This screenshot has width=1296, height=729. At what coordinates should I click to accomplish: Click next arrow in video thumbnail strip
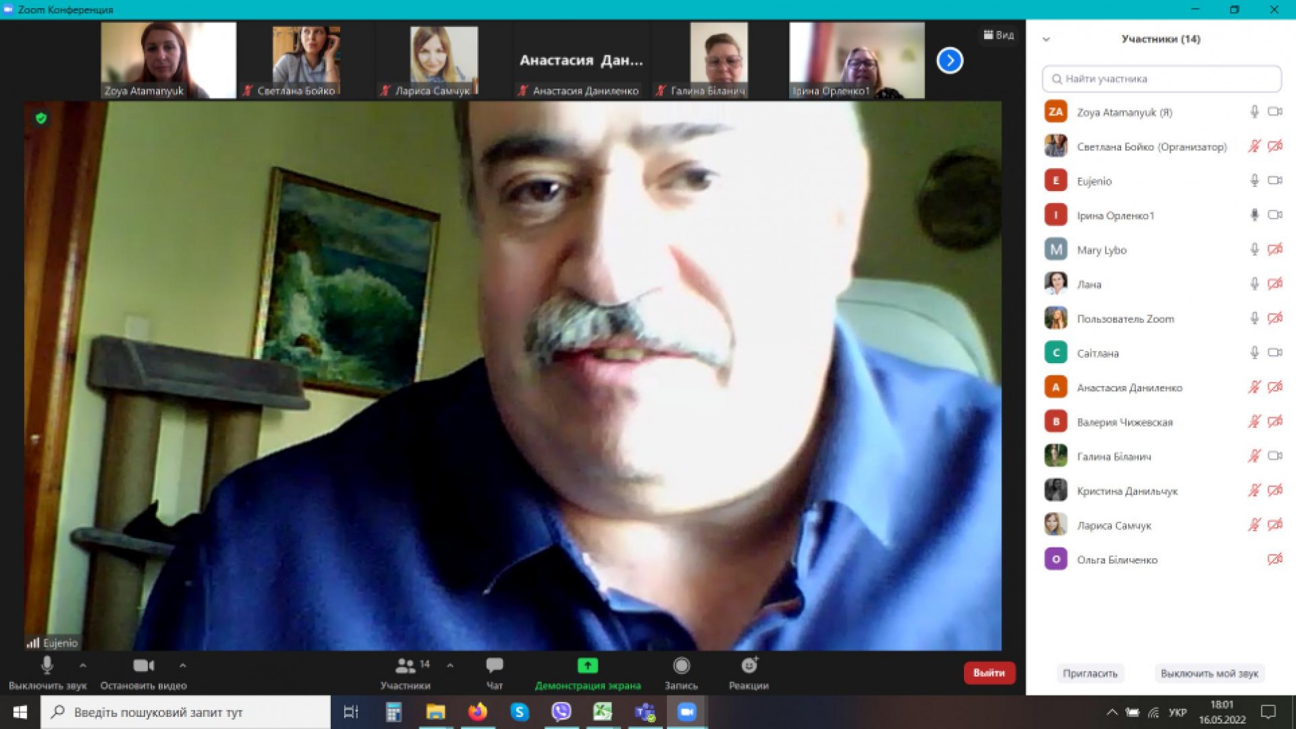tap(949, 61)
